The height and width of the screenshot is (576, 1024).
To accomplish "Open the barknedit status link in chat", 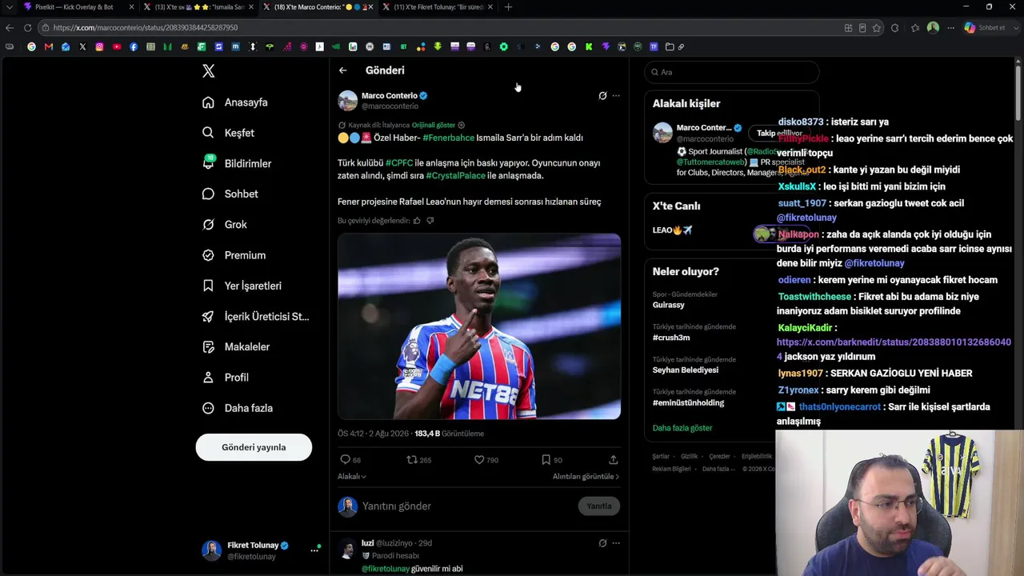I will pyautogui.click(x=894, y=349).
